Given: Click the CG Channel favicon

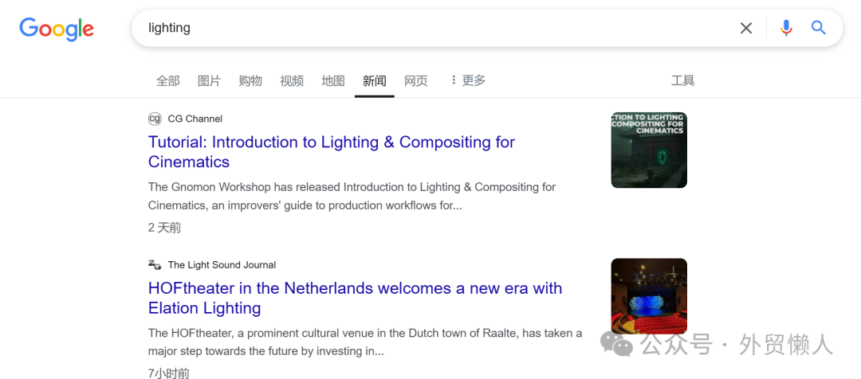Looking at the screenshot, I should coord(155,119).
